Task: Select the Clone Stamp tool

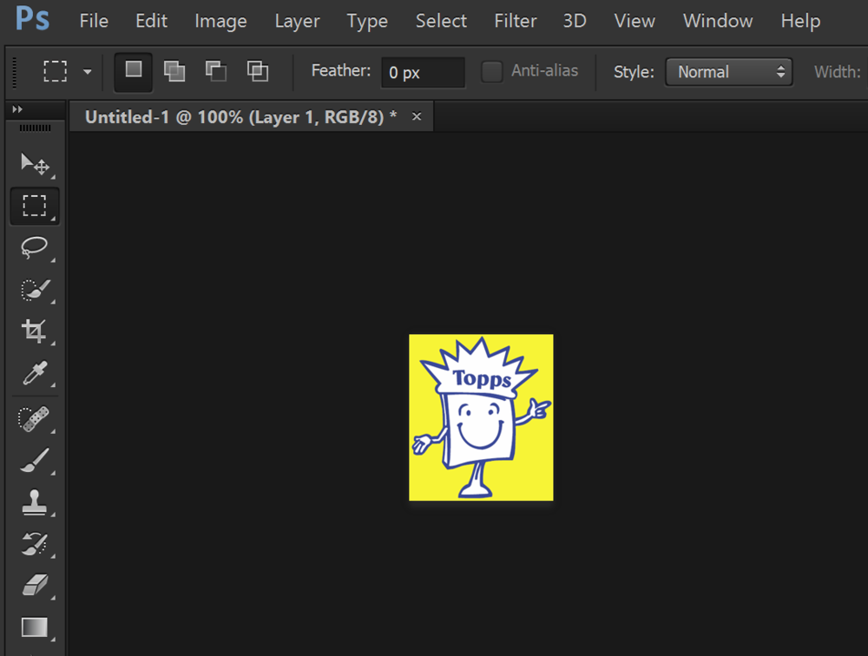Action: [35, 502]
